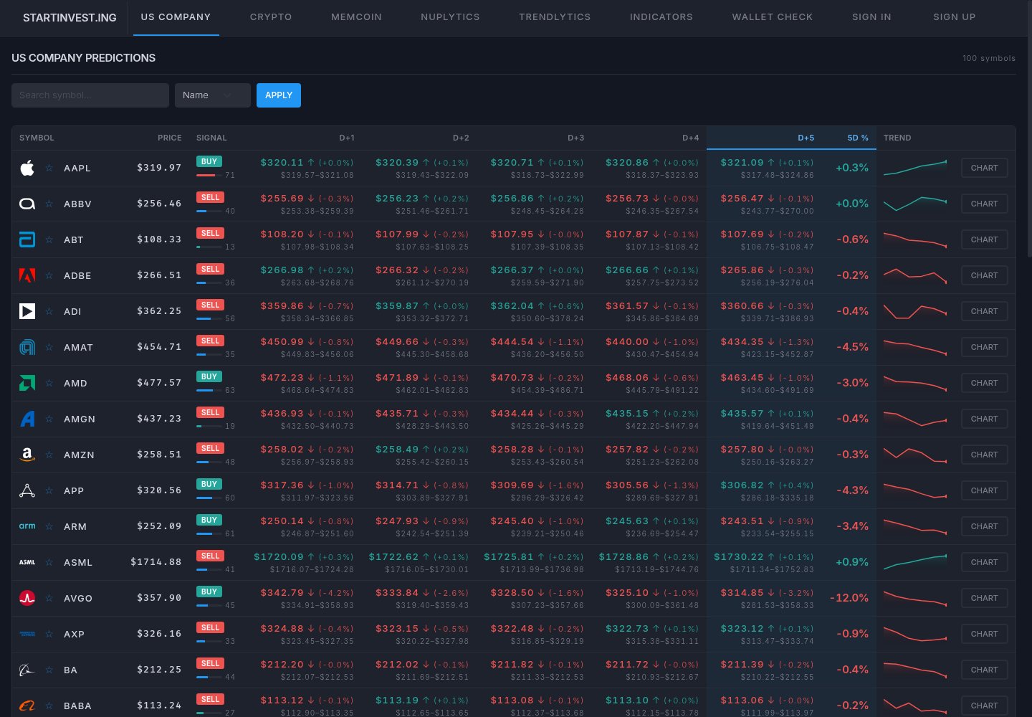Screen dimensions: 1032x717
Task: Open the chart for AVGO
Action: [984, 598]
